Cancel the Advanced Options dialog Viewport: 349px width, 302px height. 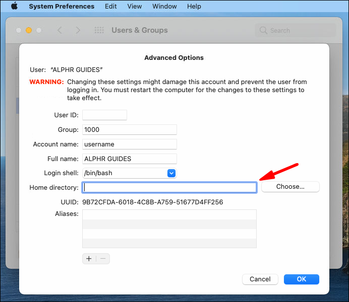[260, 279]
